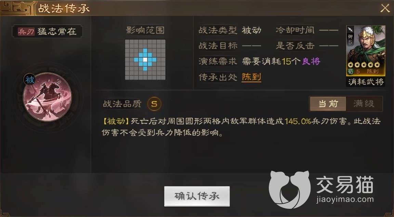Click the 影响范围 range grid diagram

[x=145, y=60]
